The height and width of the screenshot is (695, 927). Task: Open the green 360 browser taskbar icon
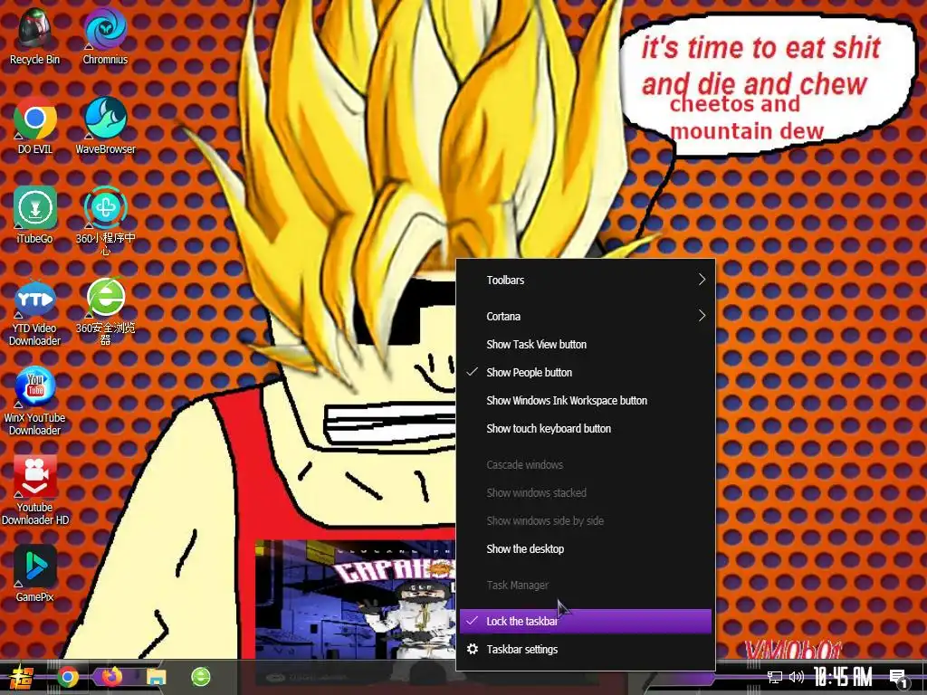(x=201, y=676)
